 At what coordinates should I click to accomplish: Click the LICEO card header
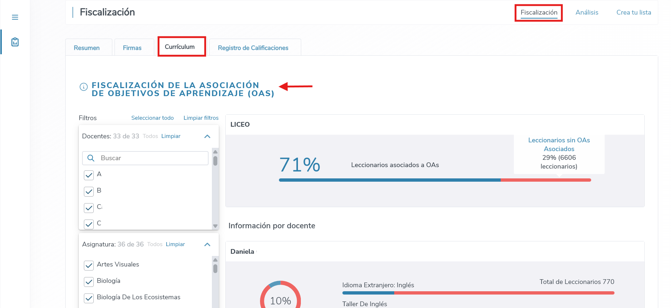coord(435,125)
